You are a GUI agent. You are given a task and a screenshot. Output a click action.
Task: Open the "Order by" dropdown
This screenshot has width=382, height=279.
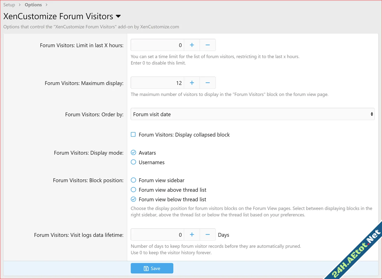252,114
